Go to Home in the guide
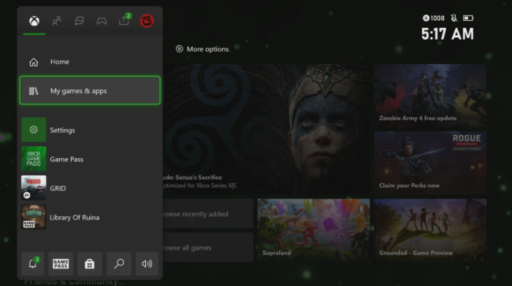512x286 pixels. tap(90, 62)
